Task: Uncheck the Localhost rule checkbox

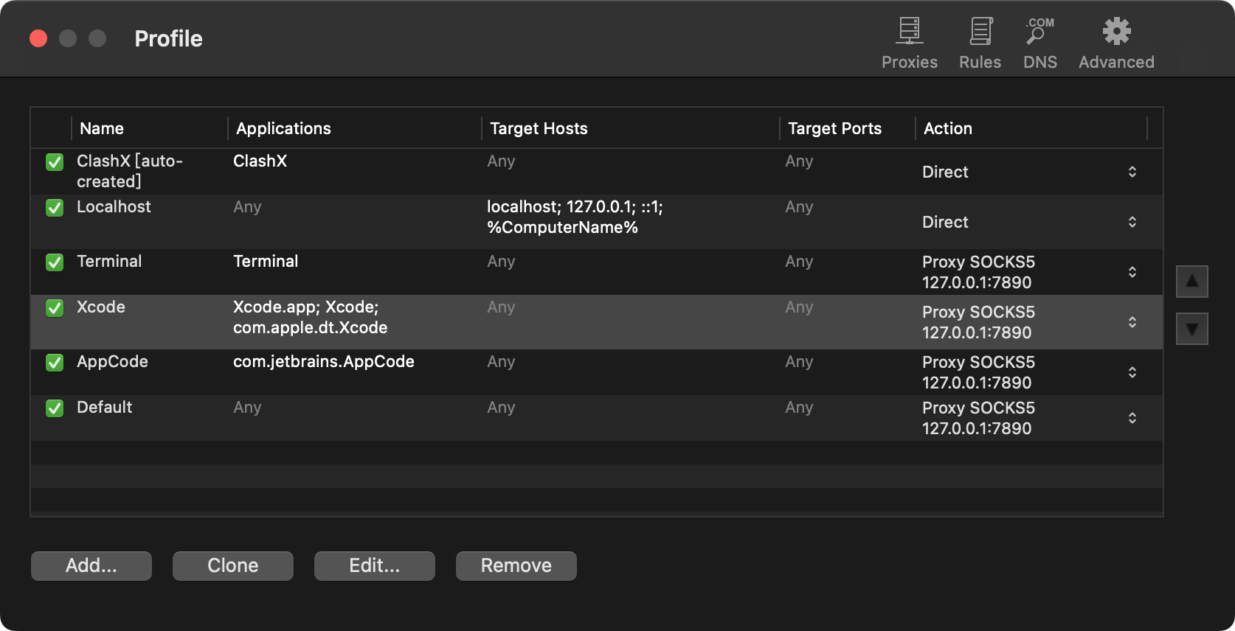Action: [55, 208]
